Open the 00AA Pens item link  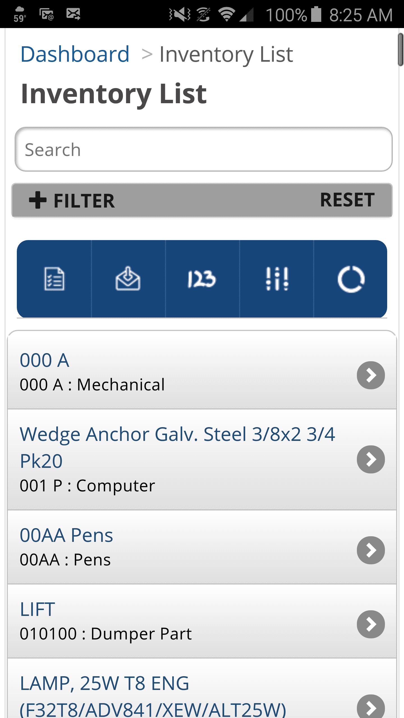(x=66, y=535)
